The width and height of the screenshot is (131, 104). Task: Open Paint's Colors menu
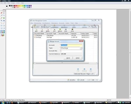click(18, 3)
